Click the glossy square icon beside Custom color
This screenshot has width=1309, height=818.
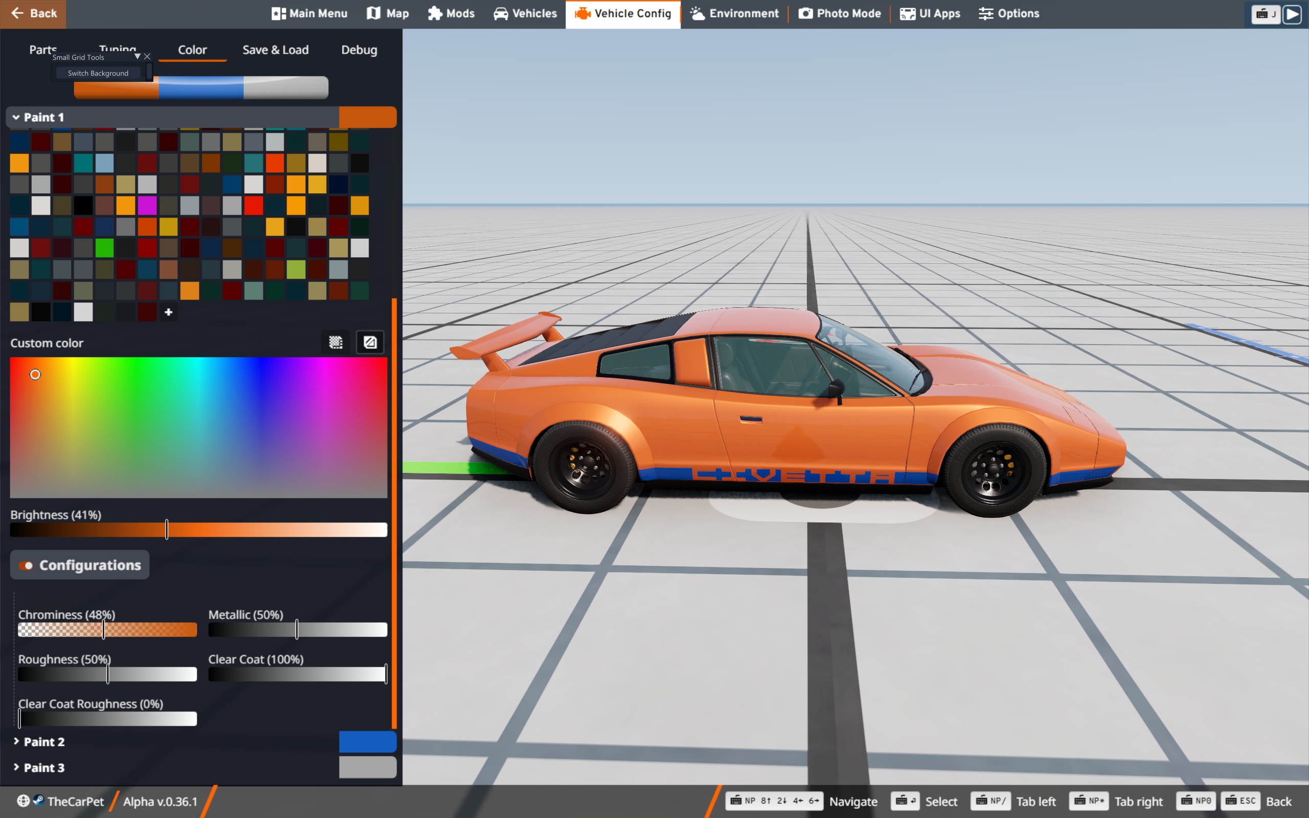(x=370, y=342)
